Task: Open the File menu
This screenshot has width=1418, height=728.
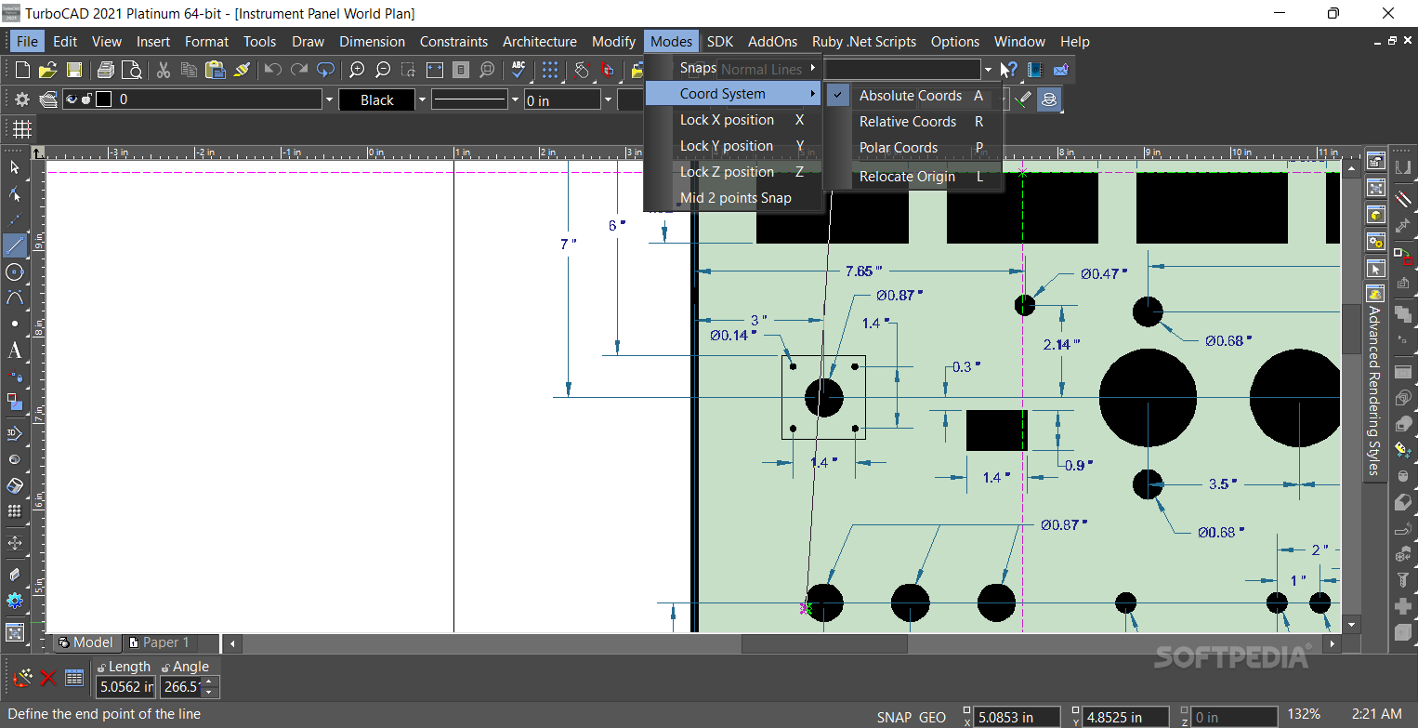Action: pyautogui.click(x=27, y=41)
